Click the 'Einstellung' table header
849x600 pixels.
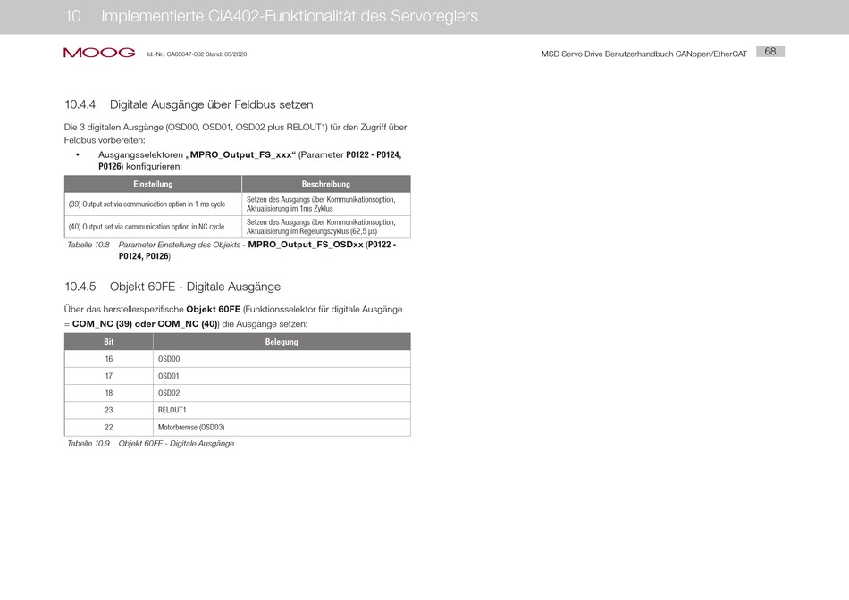click(153, 184)
